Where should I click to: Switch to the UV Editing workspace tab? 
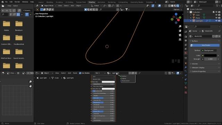[x=69, y=2]
